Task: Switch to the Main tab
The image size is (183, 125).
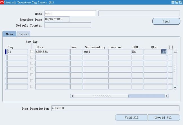Action: coord(10,34)
